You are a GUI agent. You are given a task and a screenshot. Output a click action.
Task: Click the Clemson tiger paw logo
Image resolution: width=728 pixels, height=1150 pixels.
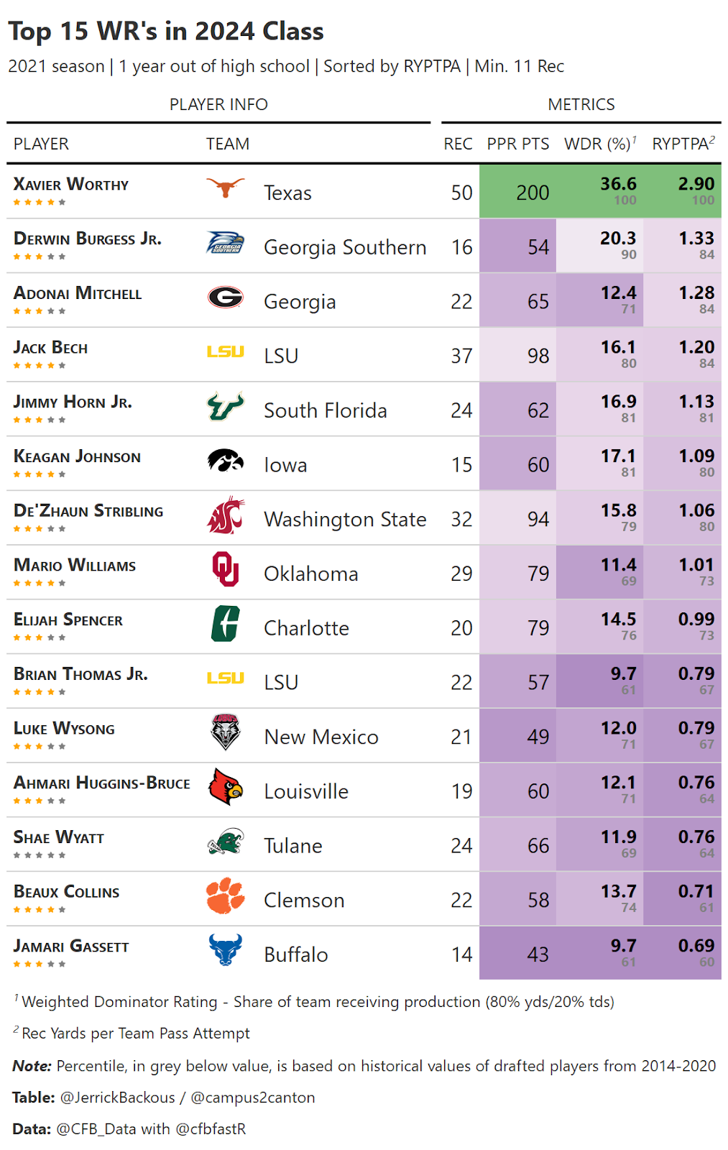tap(226, 896)
